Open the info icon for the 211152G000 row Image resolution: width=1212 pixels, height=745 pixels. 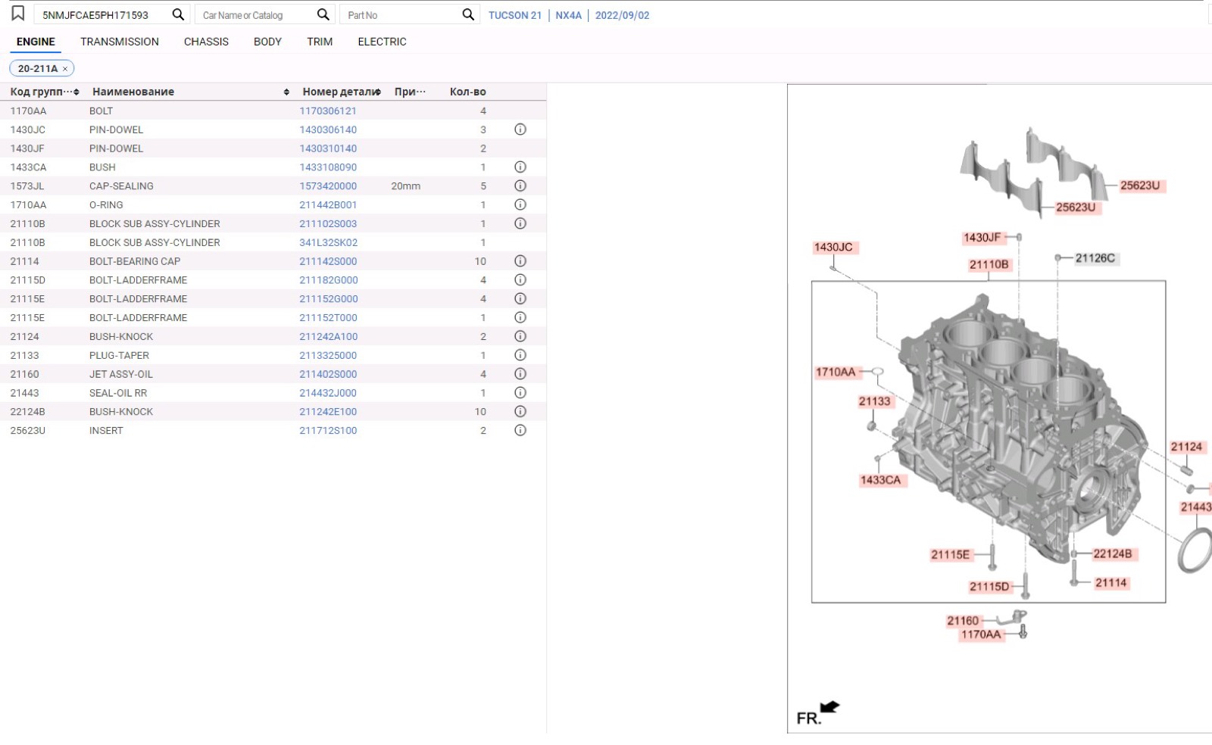tap(520, 298)
